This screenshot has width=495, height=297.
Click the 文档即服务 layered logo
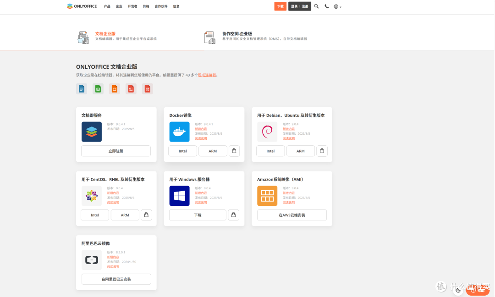point(92,132)
